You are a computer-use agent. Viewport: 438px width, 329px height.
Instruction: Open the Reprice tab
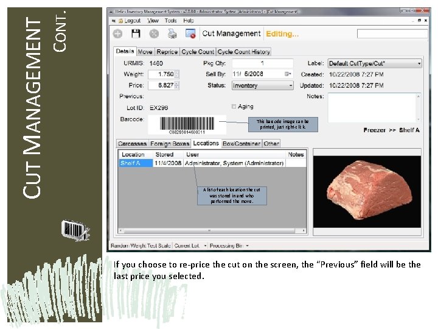coord(167,52)
